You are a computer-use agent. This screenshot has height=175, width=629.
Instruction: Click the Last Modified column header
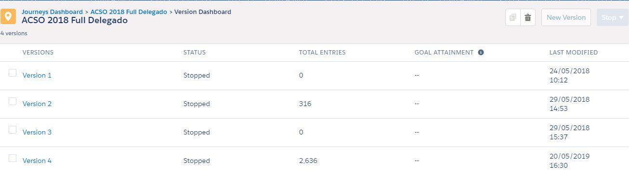pos(574,53)
